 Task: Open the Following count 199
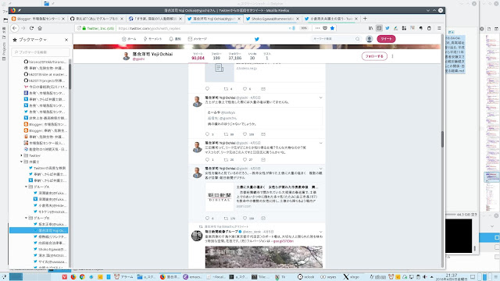pos(216,56)
